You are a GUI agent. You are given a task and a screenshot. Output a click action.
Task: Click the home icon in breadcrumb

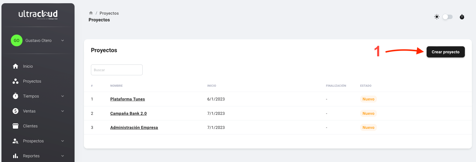coord(91,13)
